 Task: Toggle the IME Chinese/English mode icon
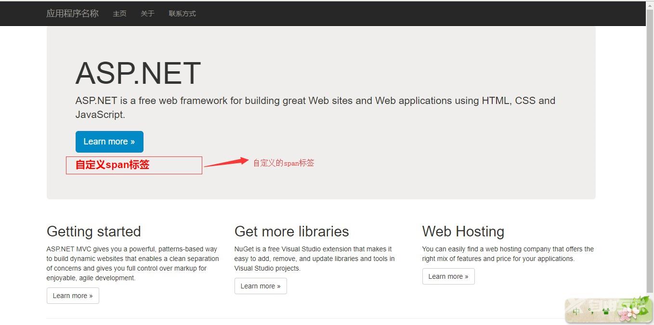(x=576, y=312)
